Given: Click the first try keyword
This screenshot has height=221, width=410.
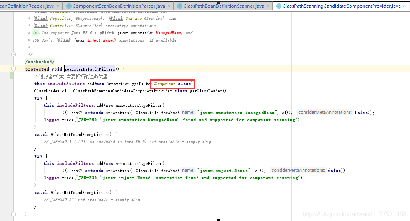Looking at the screenshot, I should pos(38,98).
